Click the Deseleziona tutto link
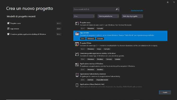The height and width of the screenshot is (100, 177). click(137, 10)
